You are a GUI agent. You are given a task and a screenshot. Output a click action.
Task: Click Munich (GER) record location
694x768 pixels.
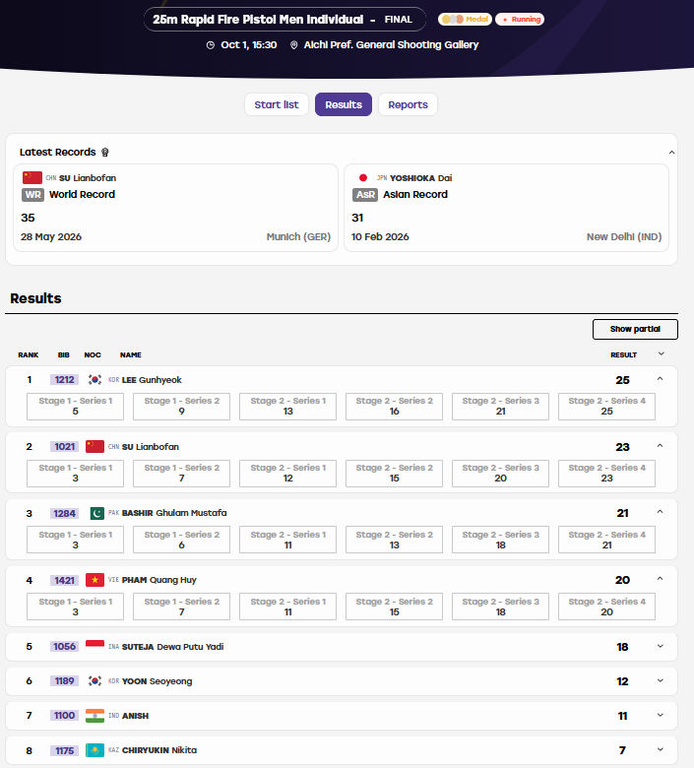pos(298,237)
